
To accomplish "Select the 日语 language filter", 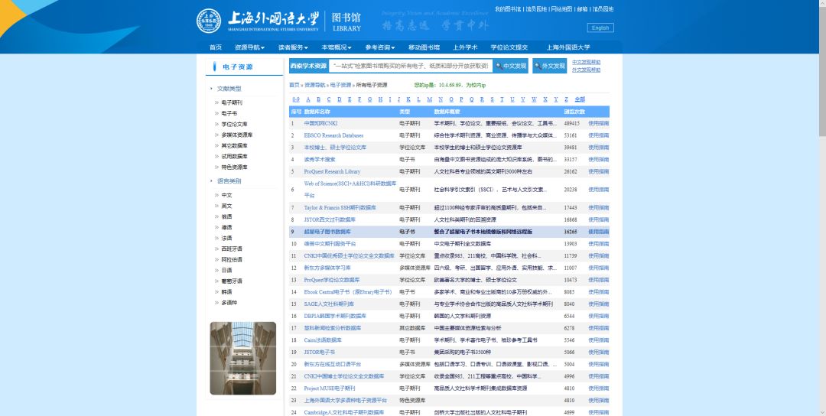I will (x=226, y=270).
